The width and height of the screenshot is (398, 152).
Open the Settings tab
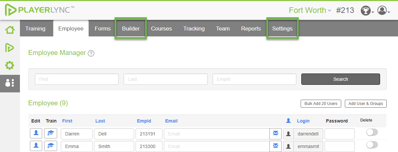(282, 28)
